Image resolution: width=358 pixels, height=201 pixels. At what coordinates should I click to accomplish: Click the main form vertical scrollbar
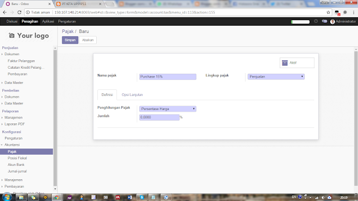(356, 118)
